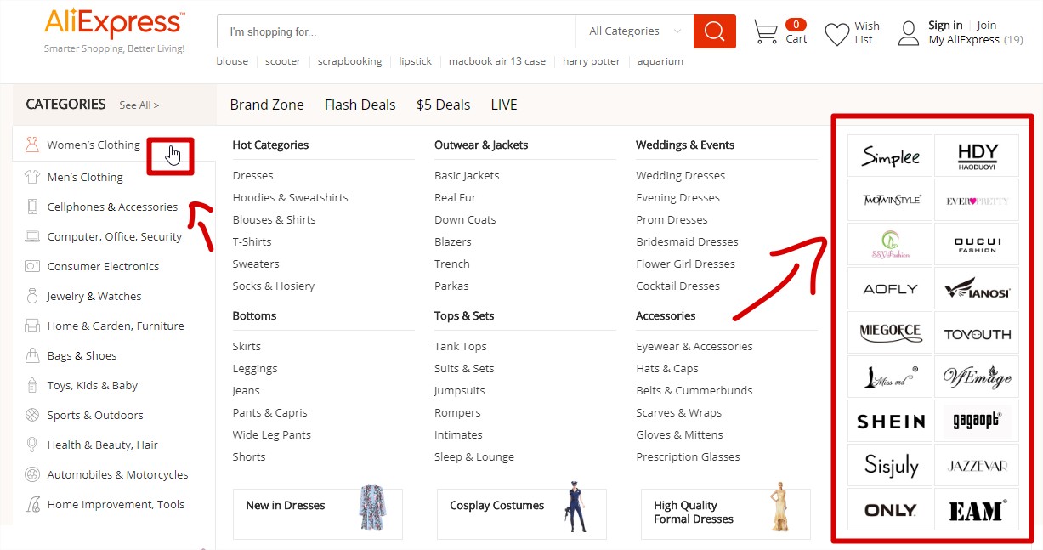This screenshot has width=1043, height=550.
Task: Select the HDY Haoduoyi brand logo
Action: [977, 156]
